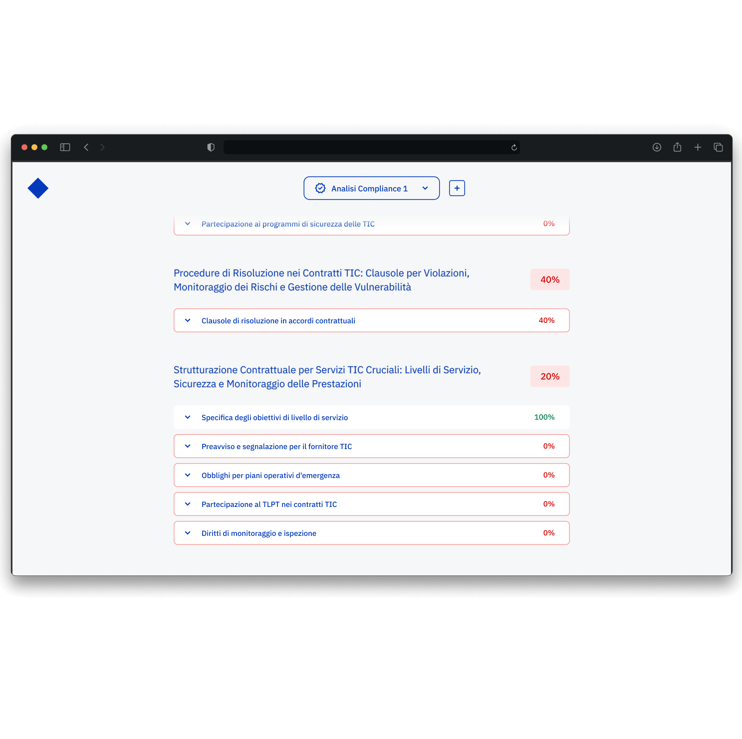Expand Preavviso e segnalazione per il fornitore TIC
Image resolution: width=742 pixels, height=739 pixels.
[x=188, y=446]
